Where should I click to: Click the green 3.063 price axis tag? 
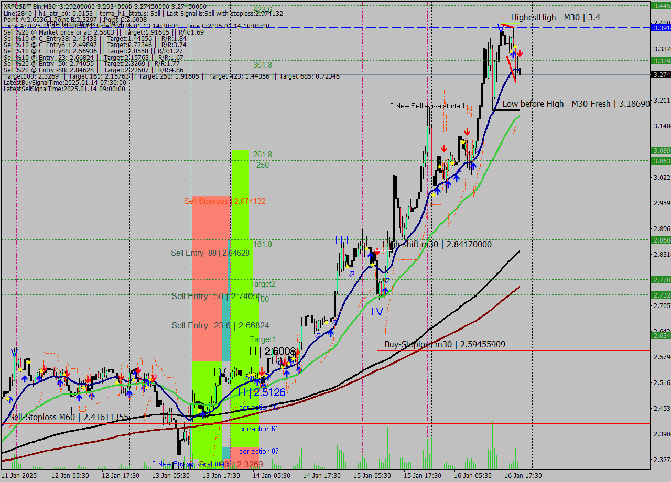coord(661,161)
